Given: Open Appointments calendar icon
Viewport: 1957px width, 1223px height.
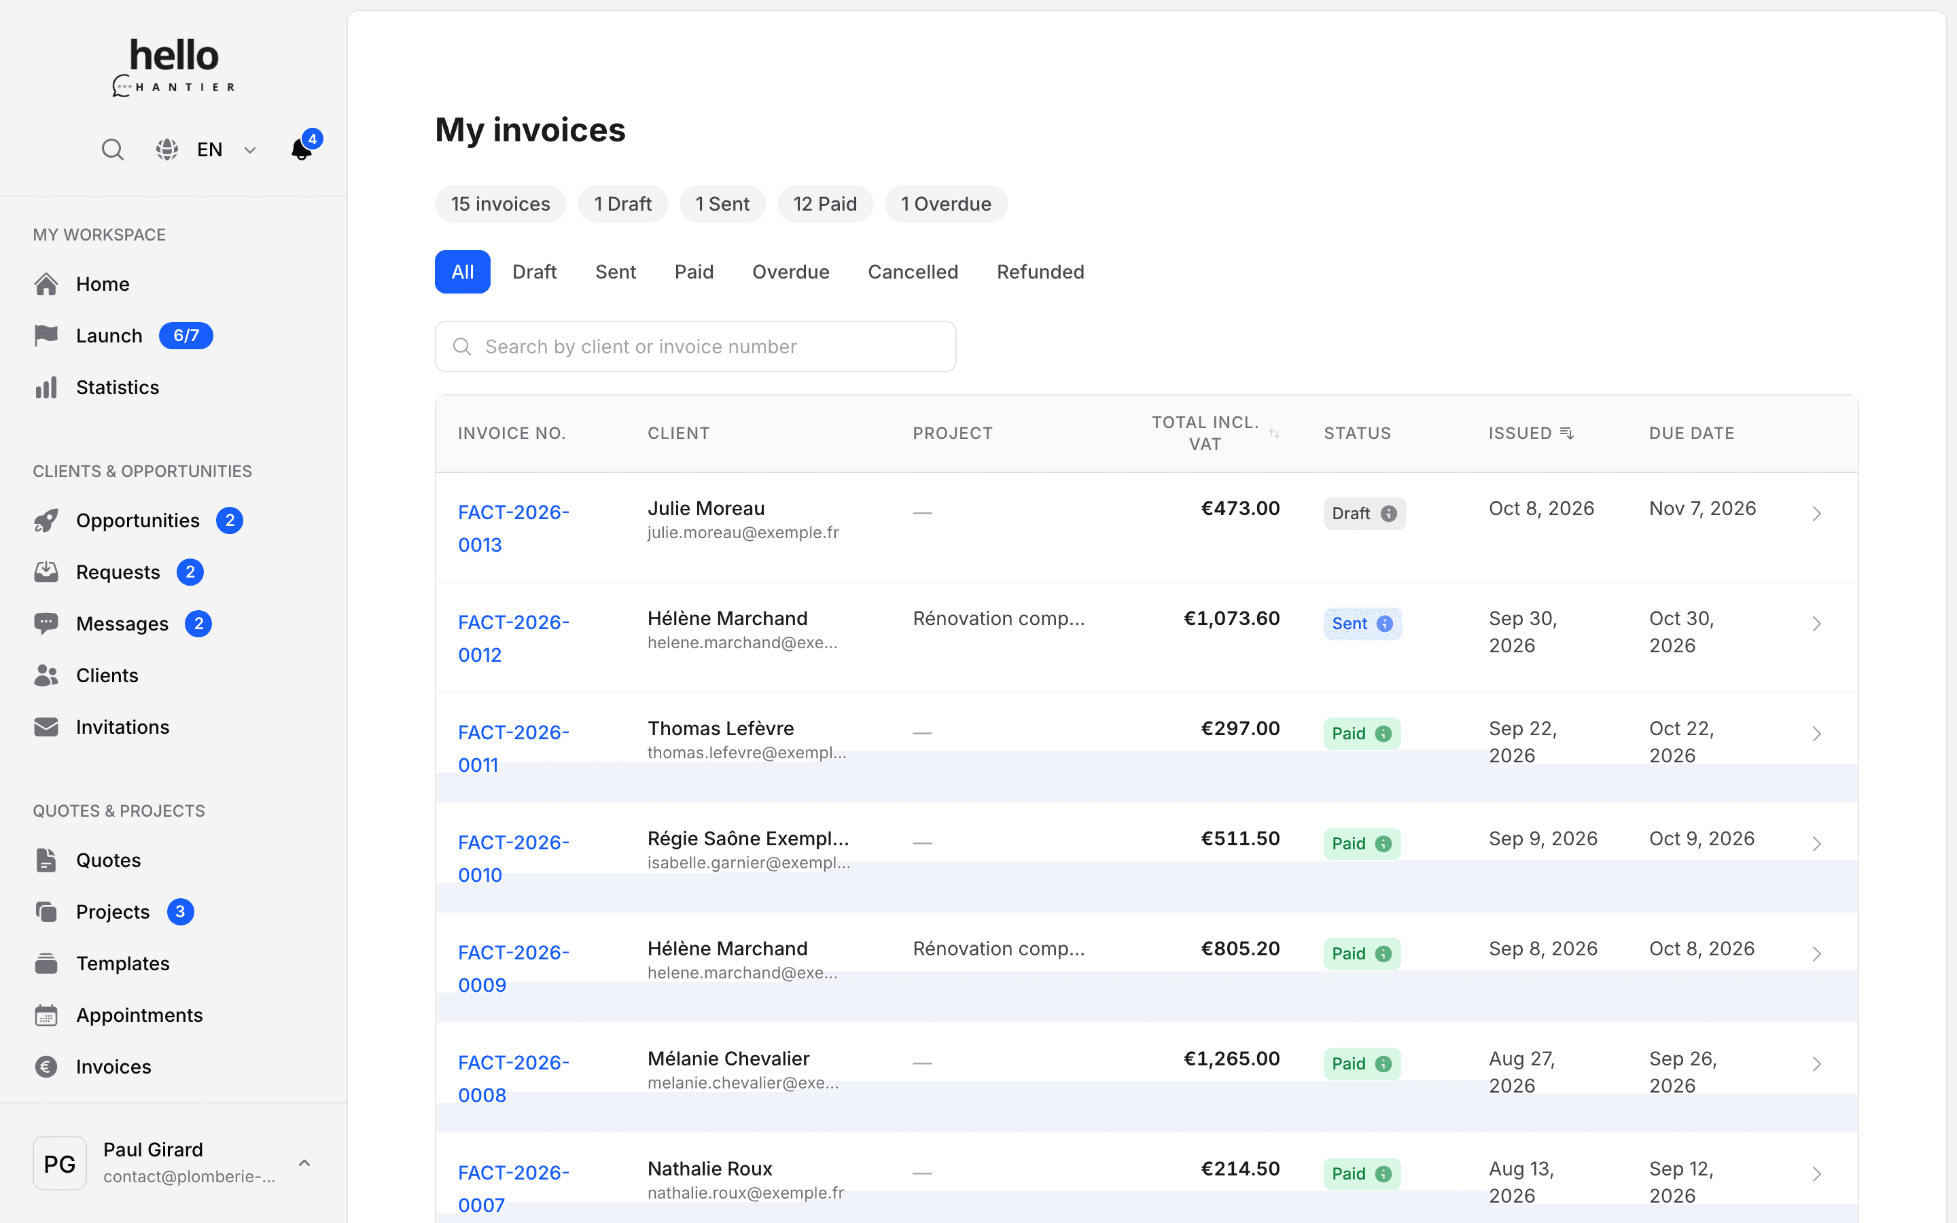Looking at the screenshot, I should point(46,1015).
